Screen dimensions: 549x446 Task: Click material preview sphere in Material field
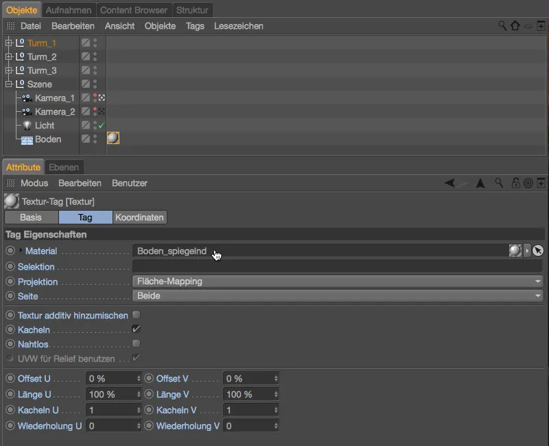(515, 250)
